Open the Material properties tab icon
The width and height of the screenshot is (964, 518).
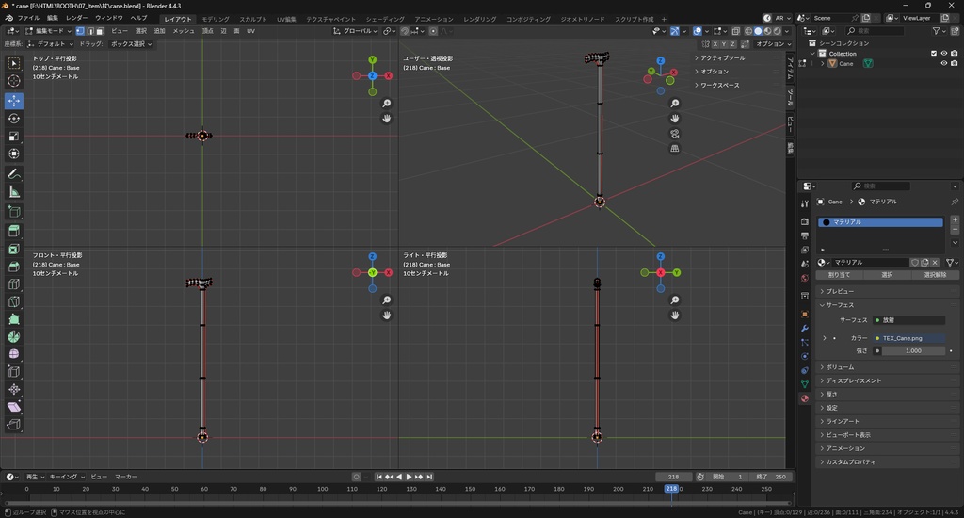click(804, 398)
